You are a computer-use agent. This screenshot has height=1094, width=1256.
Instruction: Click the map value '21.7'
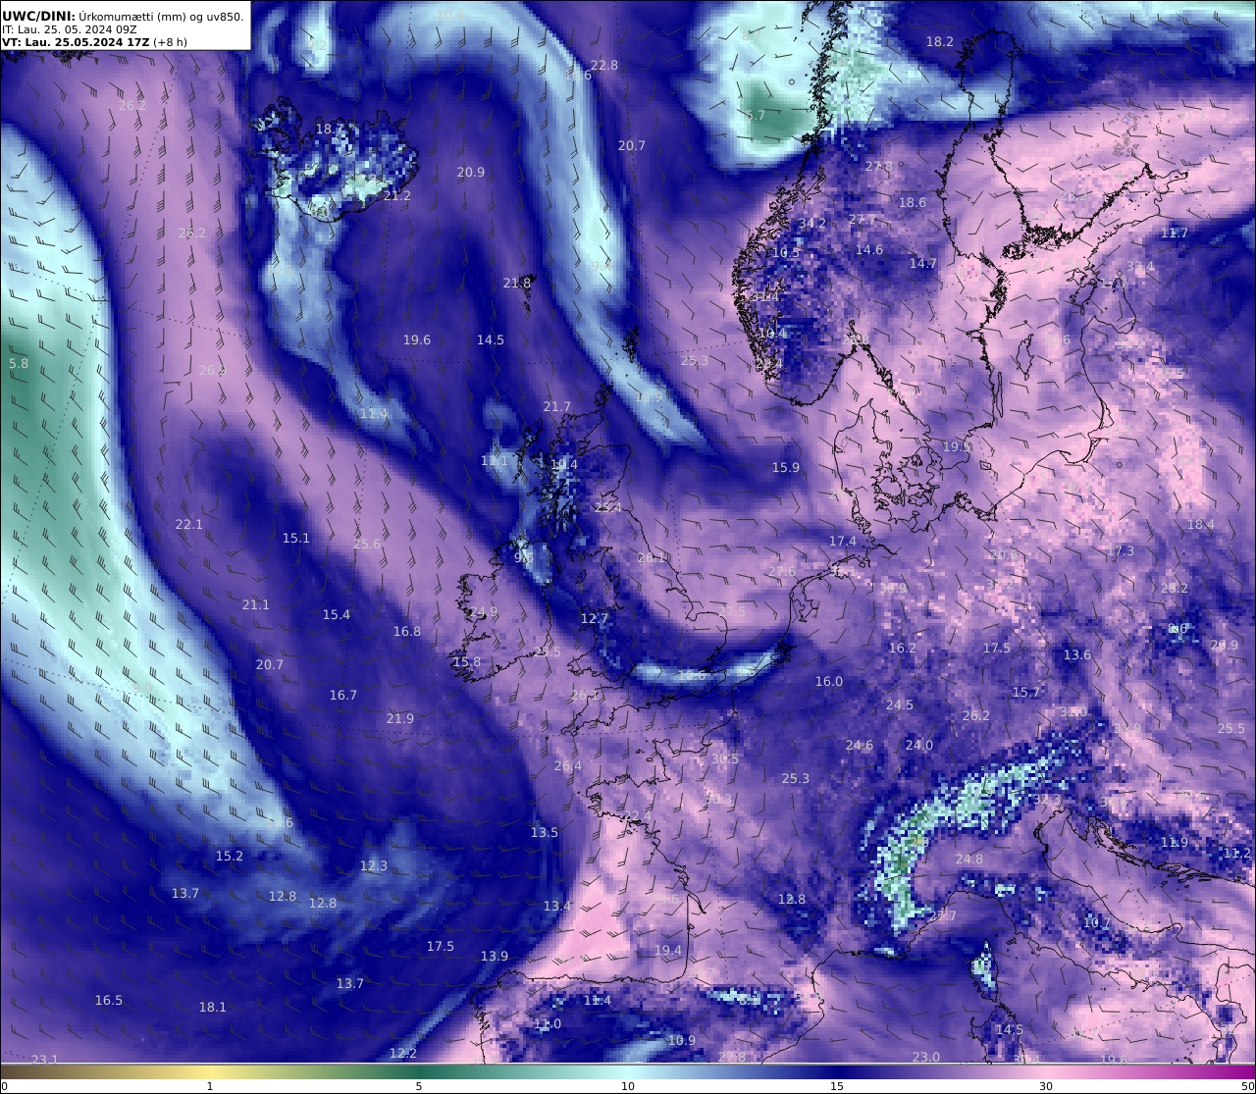coord(556,406)
